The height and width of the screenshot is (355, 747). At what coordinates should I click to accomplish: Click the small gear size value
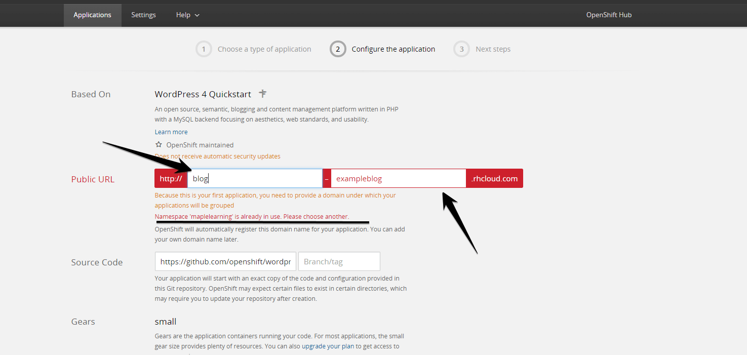coord(166,322)
